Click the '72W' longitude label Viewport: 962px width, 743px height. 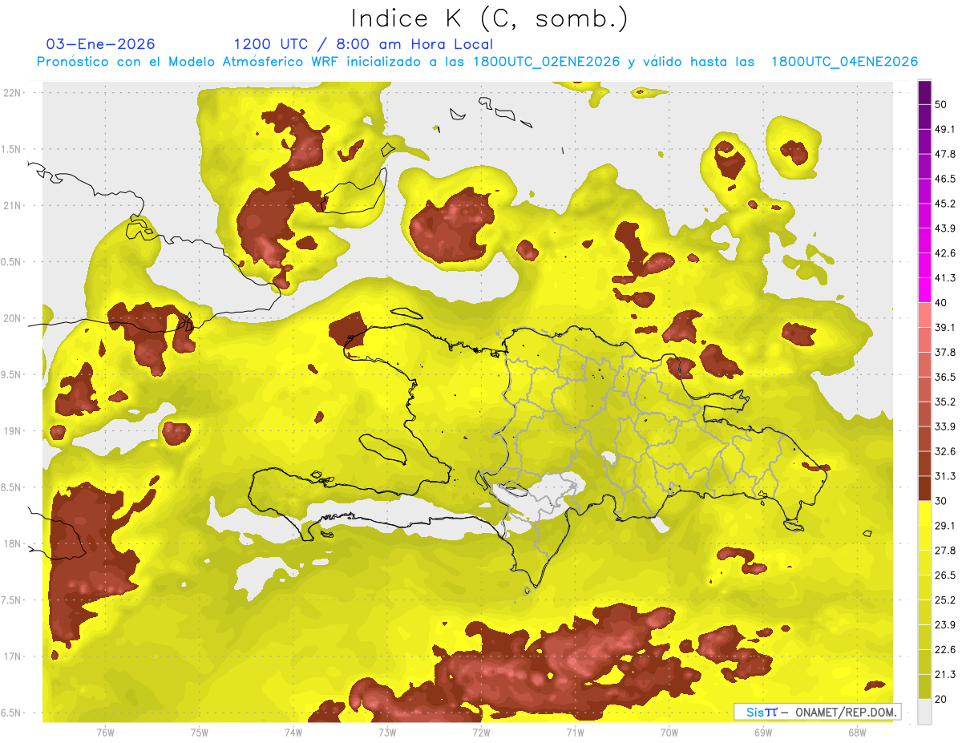click(481, 733)
